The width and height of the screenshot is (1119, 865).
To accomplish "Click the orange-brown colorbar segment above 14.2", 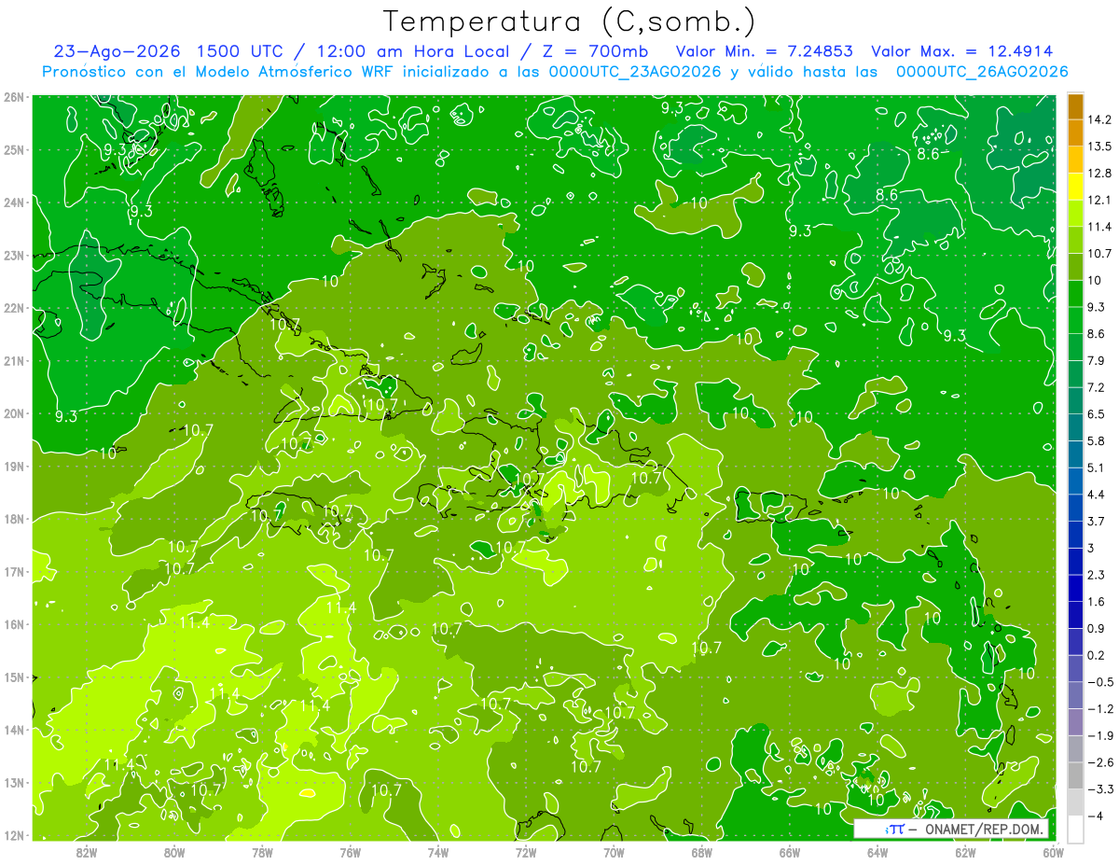I will pyautogui.click(x=1075, y=106).
